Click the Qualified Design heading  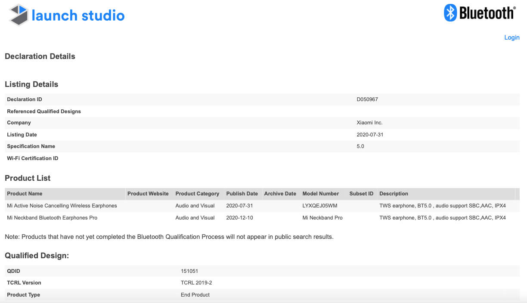[37, 256]
